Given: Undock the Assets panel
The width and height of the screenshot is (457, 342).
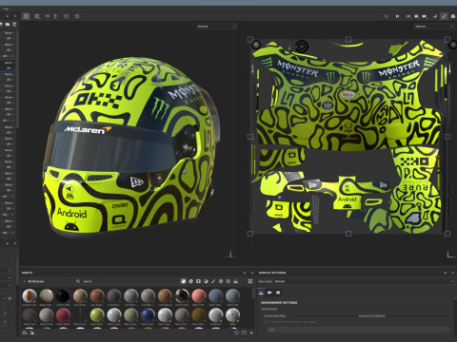Looking at the screenshot, I should pos(245,273).
